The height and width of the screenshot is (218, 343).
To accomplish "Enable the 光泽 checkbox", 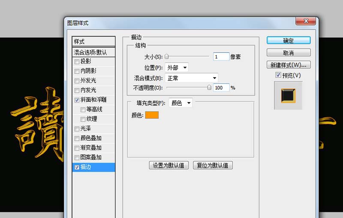I will point(77,129).
